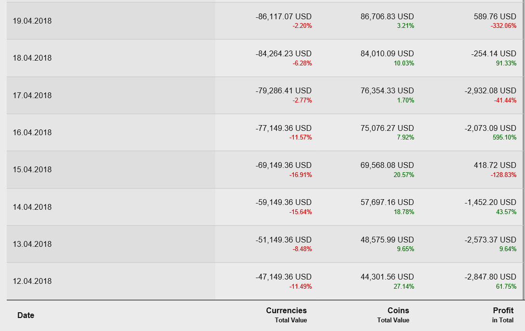Click the Date column header
The image size is (525, 331).
pos(26,315)
